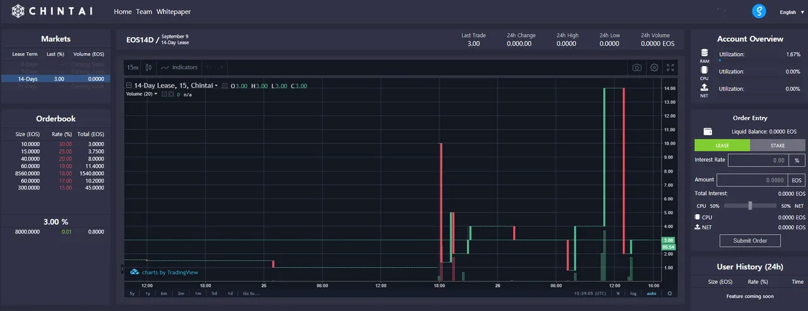Select the STAKE order mode
This screenshot has width=808, height=311.
click(778, 145)
